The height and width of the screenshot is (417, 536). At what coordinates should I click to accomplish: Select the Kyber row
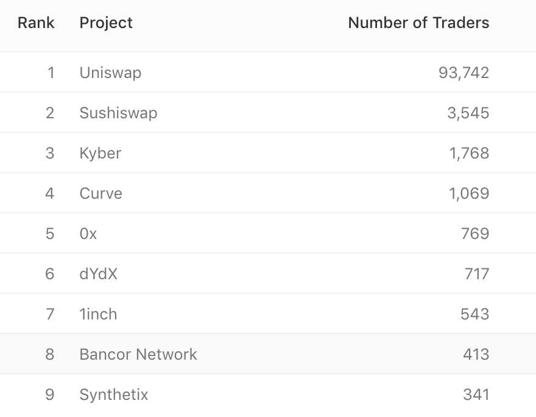click(x=268, y=153)
